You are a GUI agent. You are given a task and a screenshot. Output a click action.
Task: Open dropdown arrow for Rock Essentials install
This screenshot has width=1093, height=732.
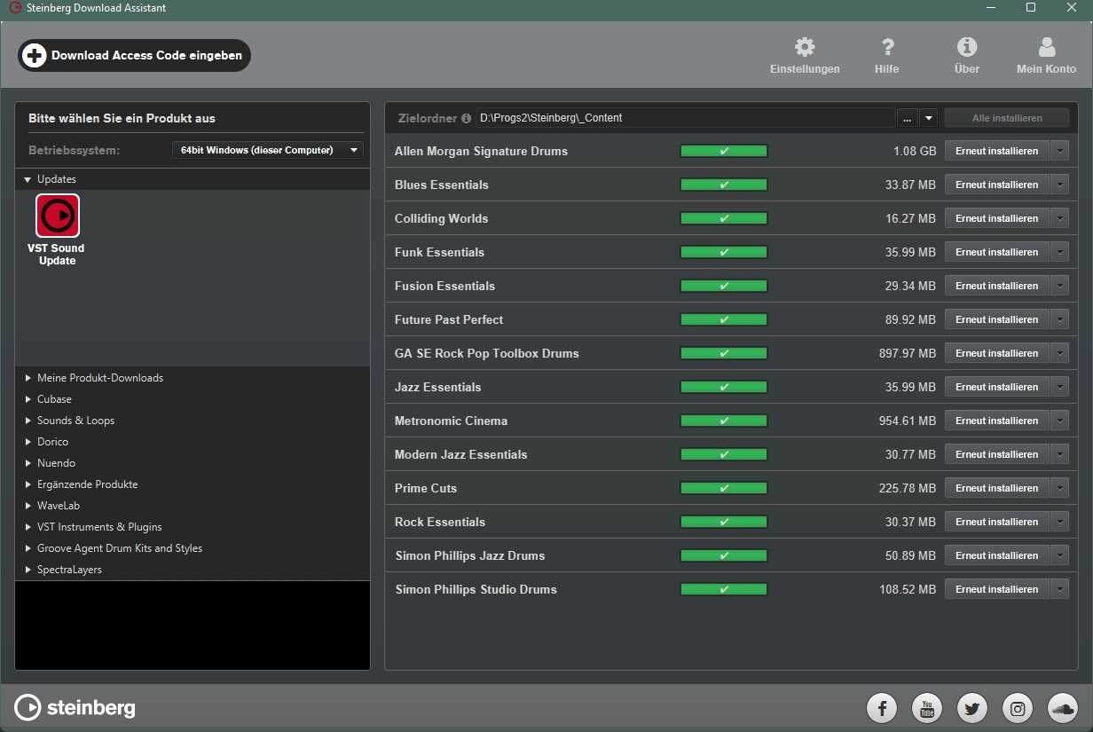[x=1060, y=522]
